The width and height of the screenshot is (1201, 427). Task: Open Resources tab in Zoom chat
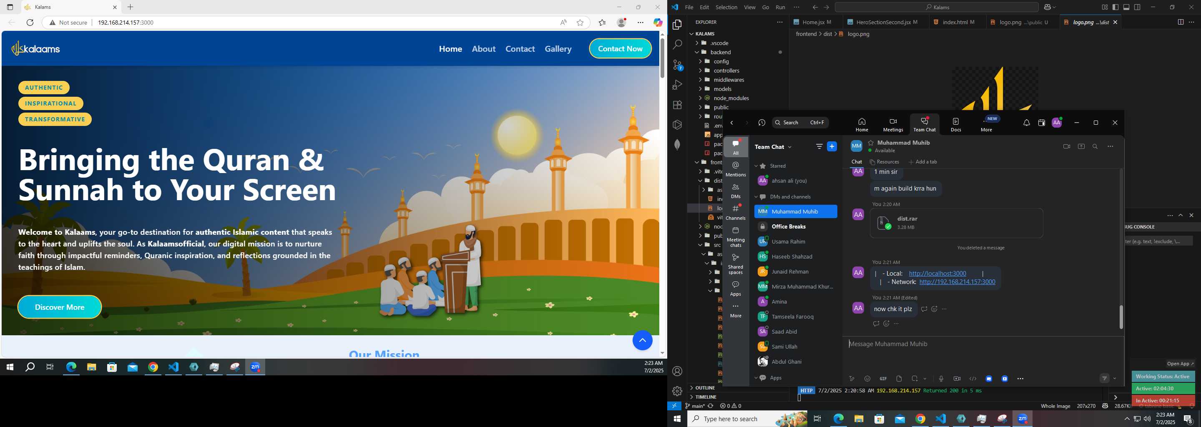(x=884, y=162)
